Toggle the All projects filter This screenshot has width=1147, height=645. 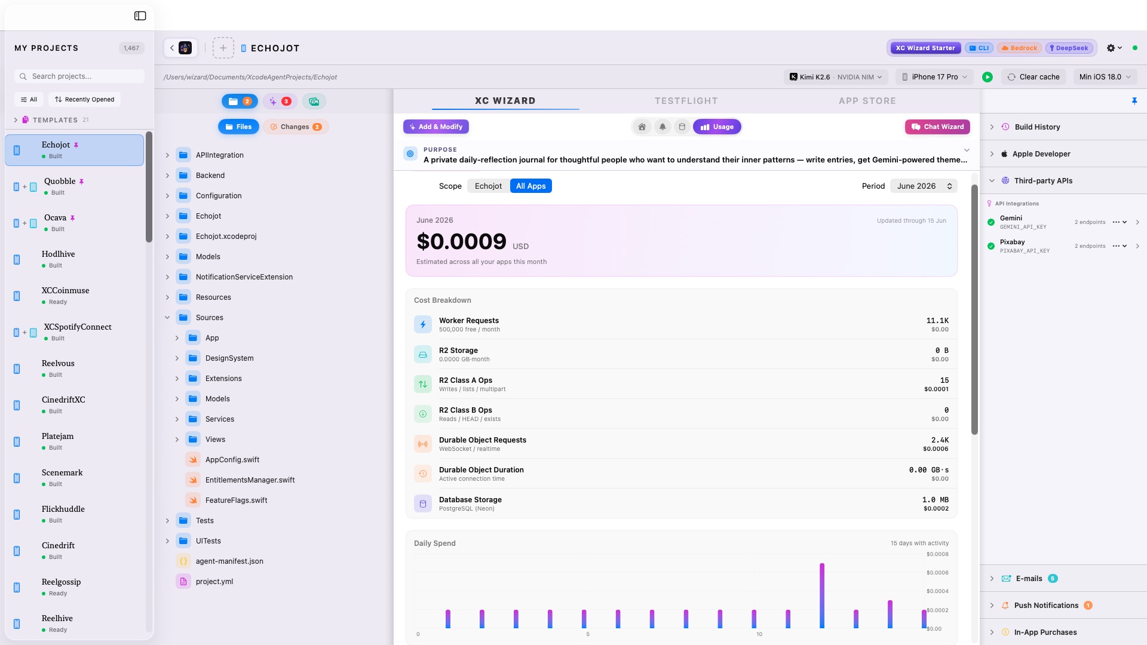pyautogui.click(x=29, y=100)
